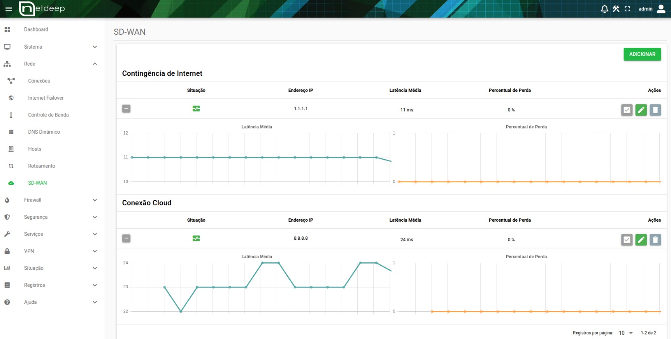The height and width of the screenshot is (339, 671).
Task: Open the hamburger navigation menu
Action: point(8,9)
